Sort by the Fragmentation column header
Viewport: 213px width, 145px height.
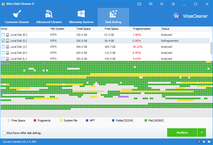point(147,29)
